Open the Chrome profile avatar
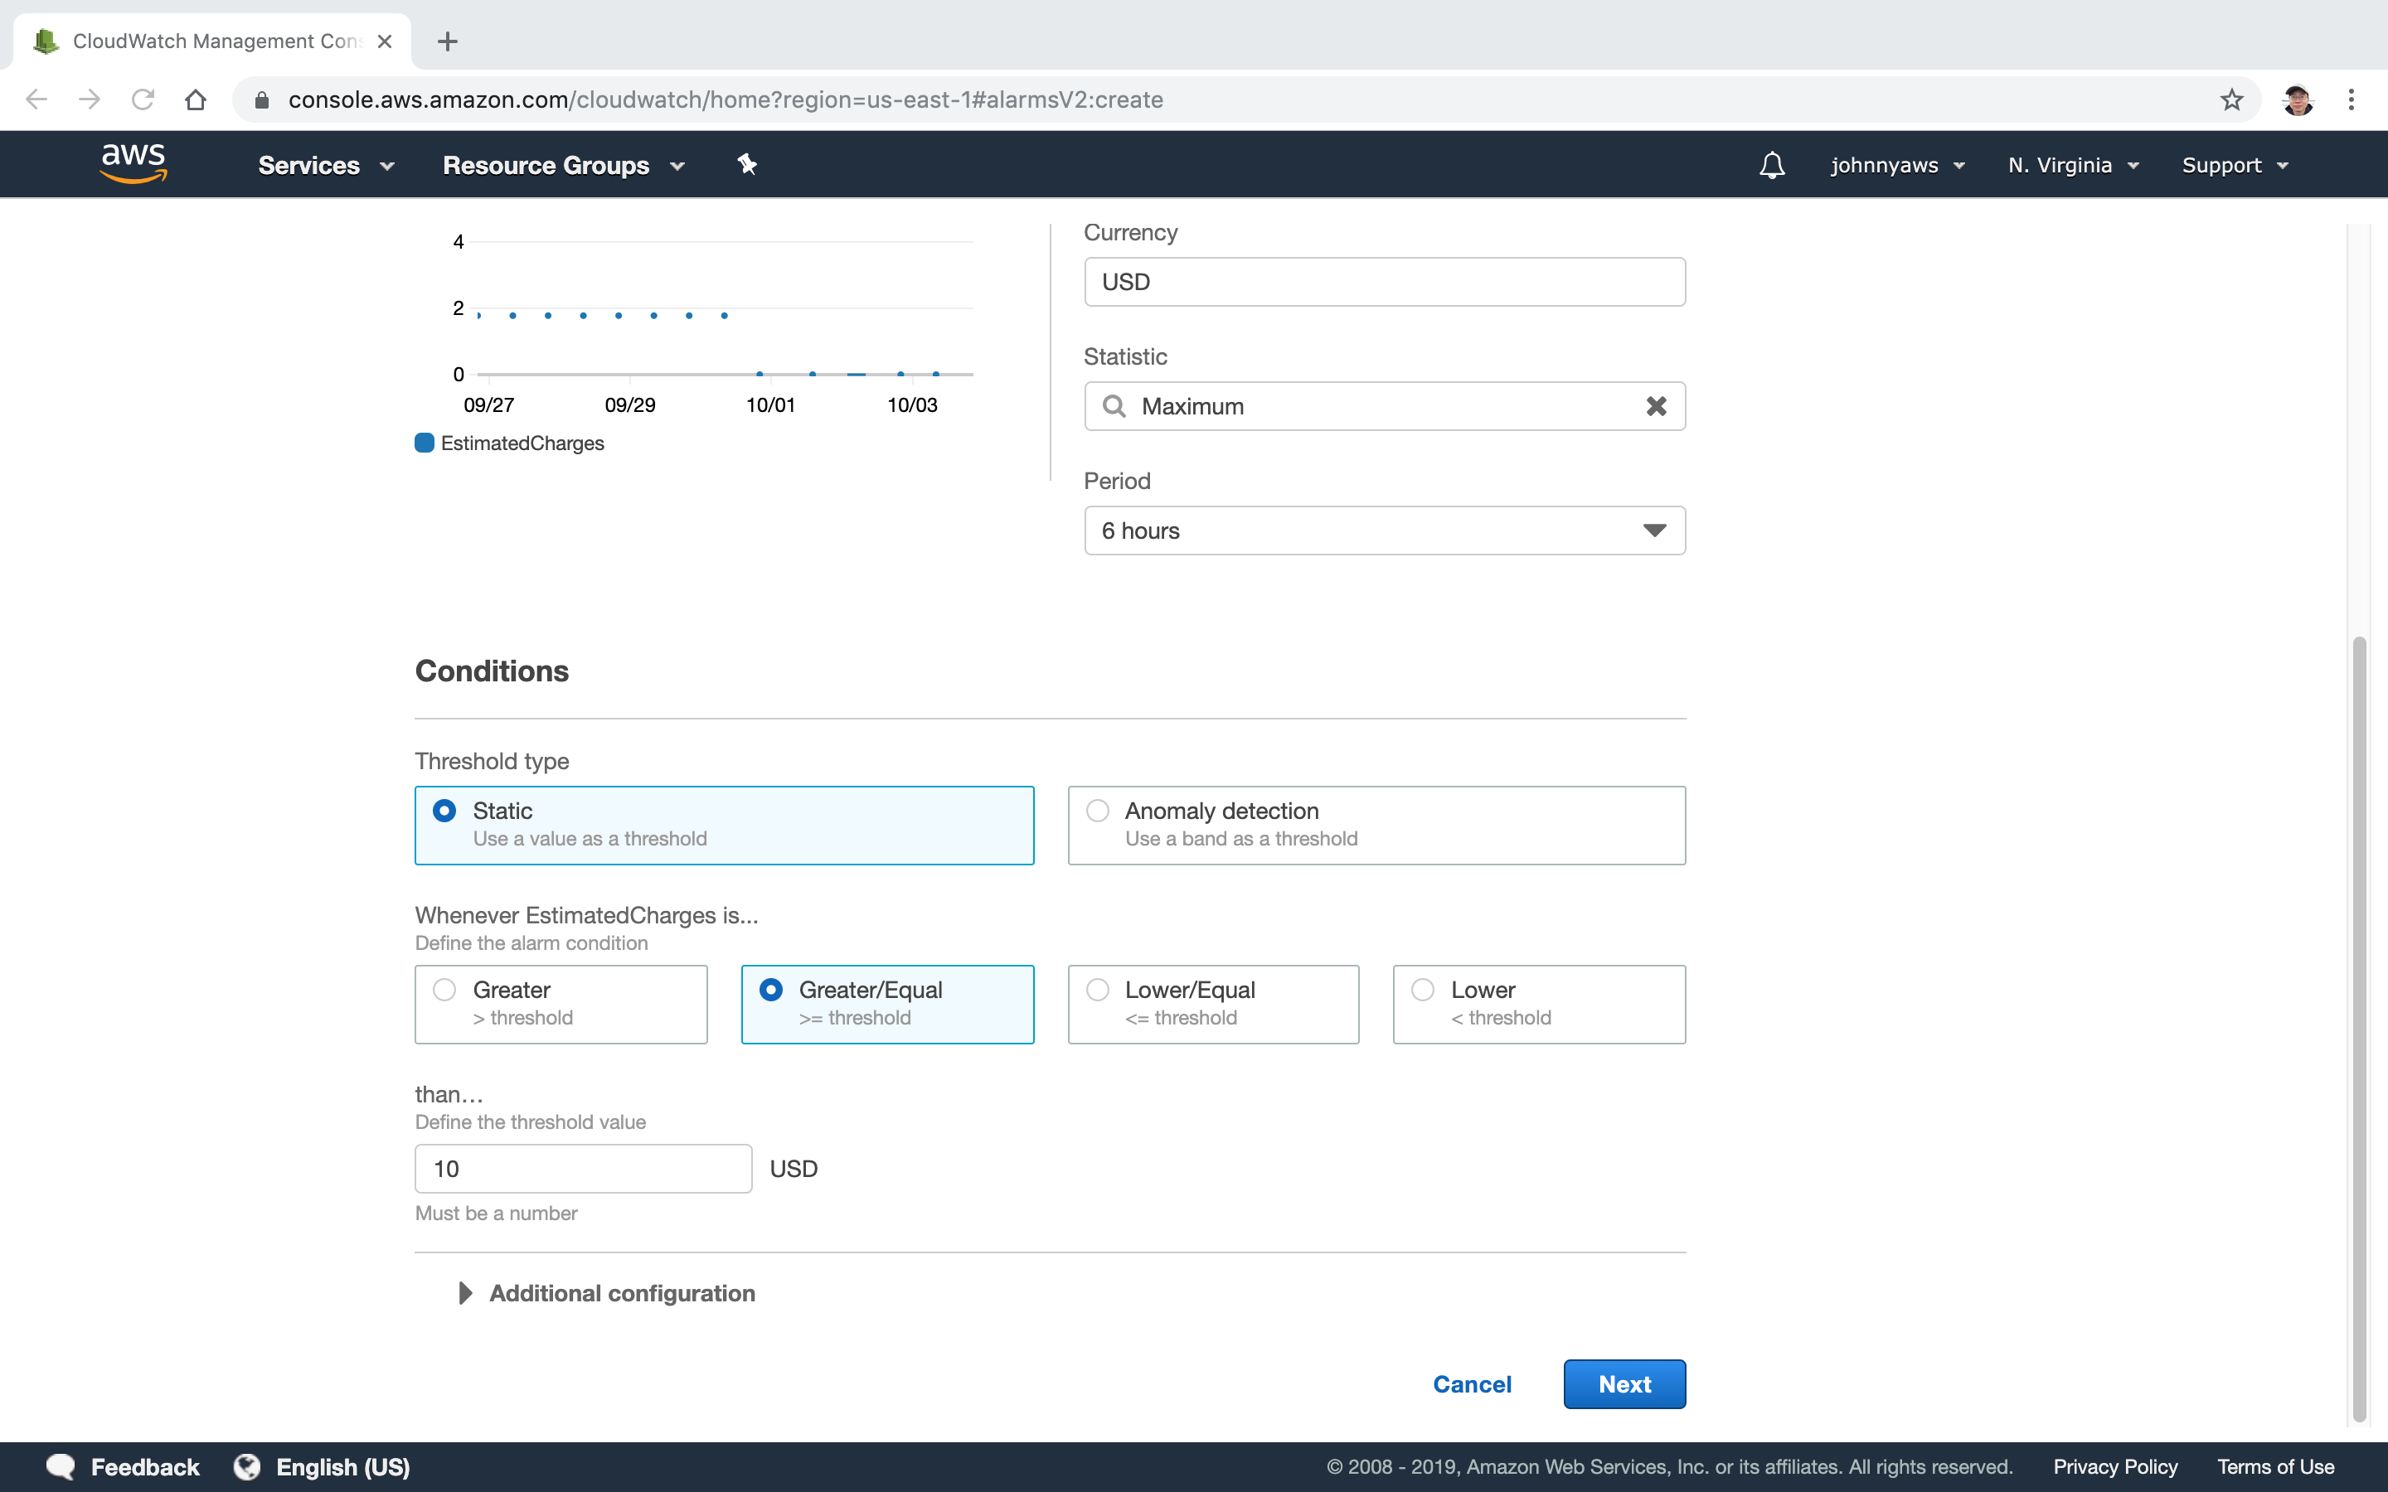 2298,99
